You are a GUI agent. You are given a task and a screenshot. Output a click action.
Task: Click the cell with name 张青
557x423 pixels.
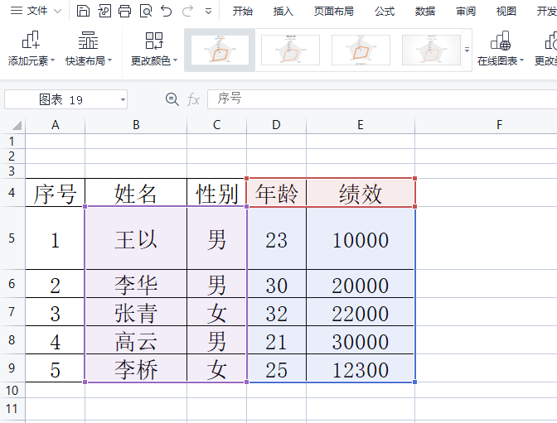[x=136, y=312]
